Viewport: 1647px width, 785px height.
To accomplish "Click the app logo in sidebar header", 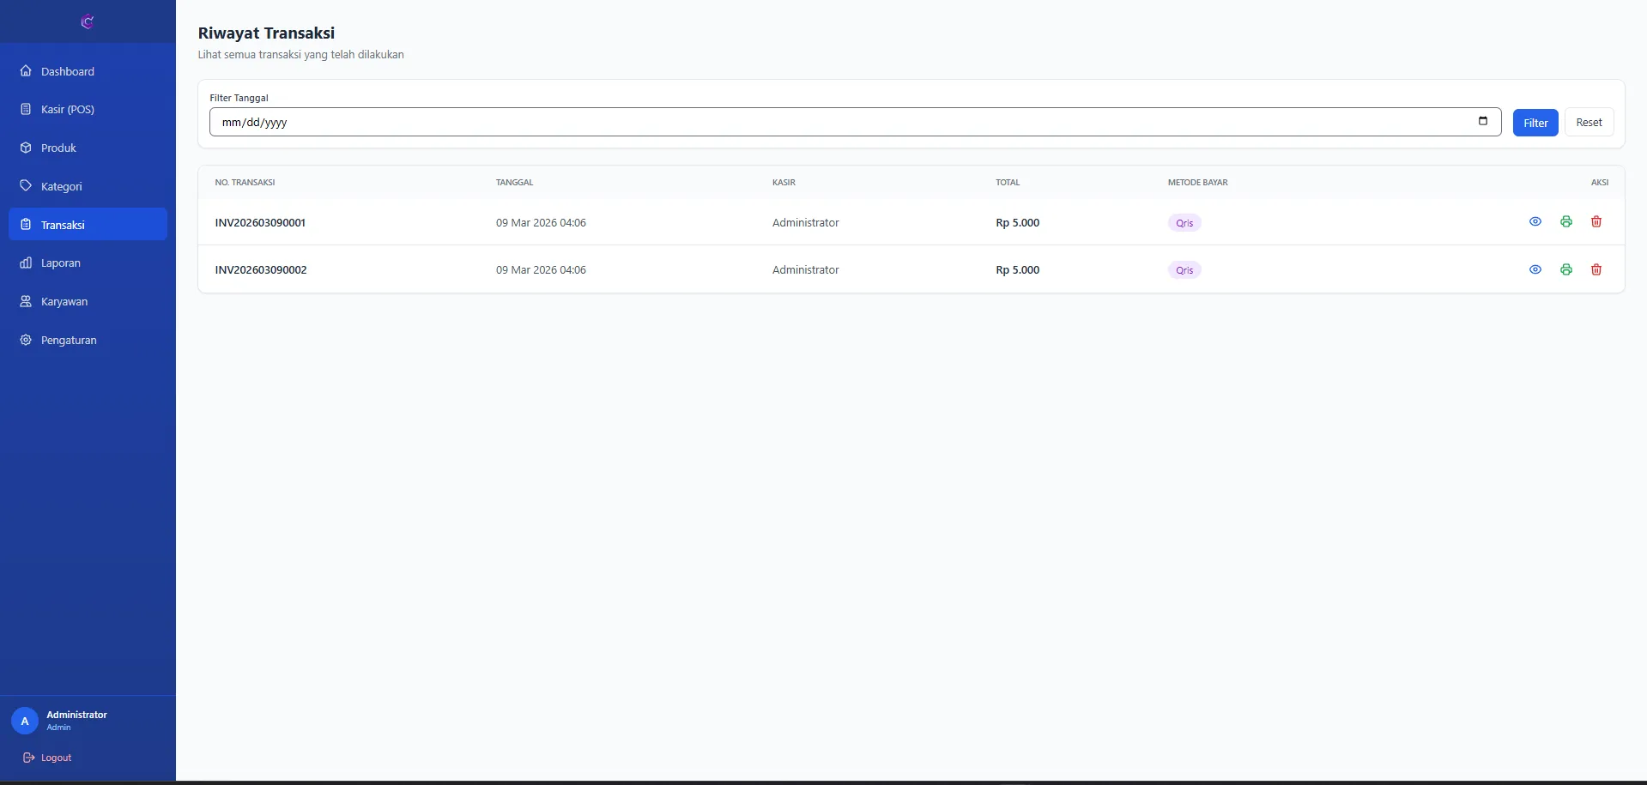I will tap(87, 21).
